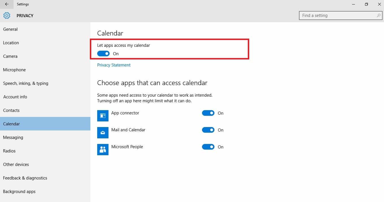This screenshot has width=384, height=202.
Task: Disable Microsoft People calendar access
Action: pos(208,147)
